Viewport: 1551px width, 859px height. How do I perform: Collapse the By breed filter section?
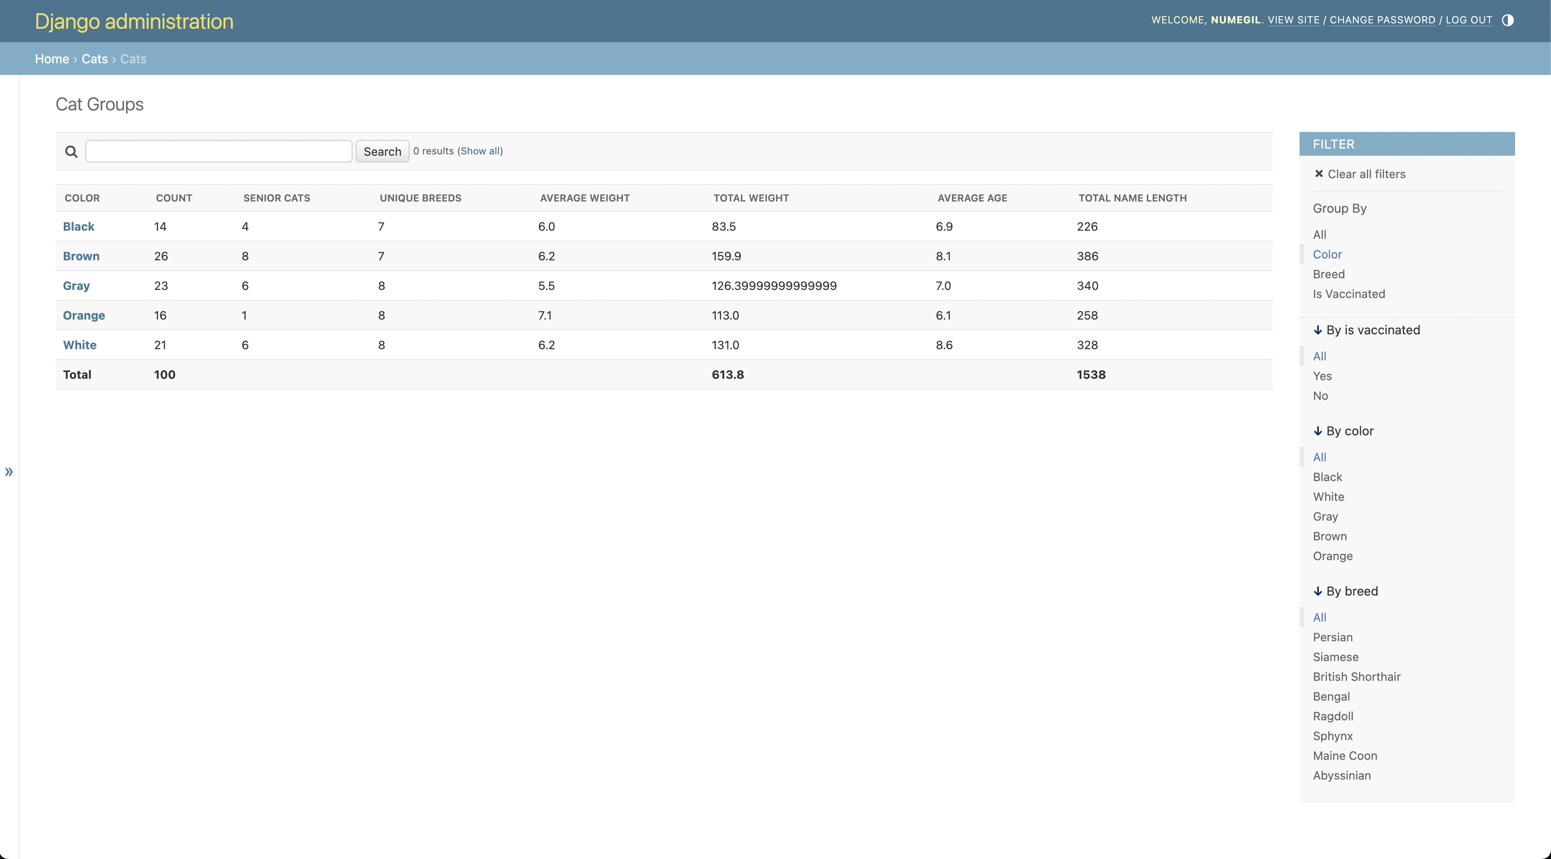(1345, 591)
